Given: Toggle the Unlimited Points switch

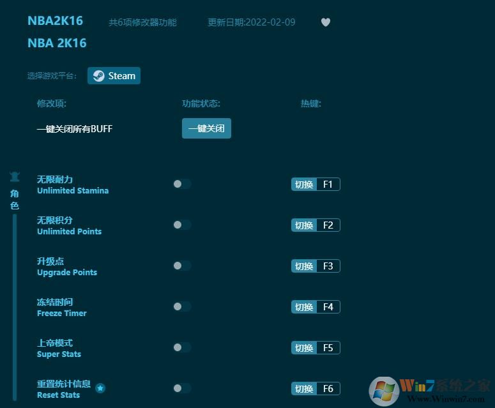Looking at the screenshot, I should pyautogui.click(x=182, y=225).
